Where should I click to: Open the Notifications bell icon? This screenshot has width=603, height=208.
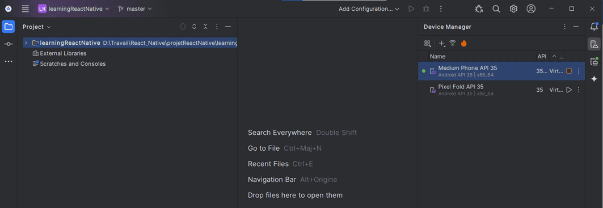594,27
